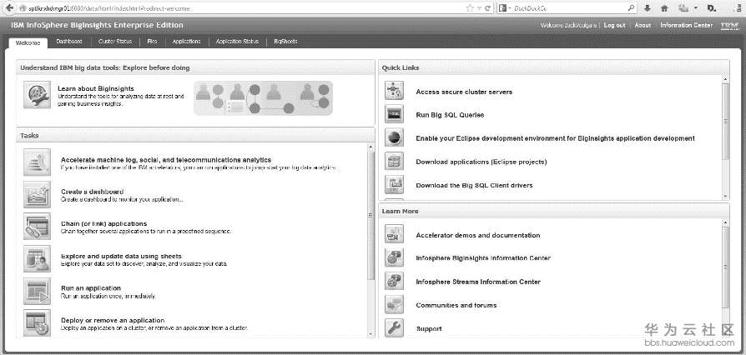Click the Accelerate machine log analytics icon
Image resolution: width=746 pixels, height=355 pixels.
click(x=37, y=162)
